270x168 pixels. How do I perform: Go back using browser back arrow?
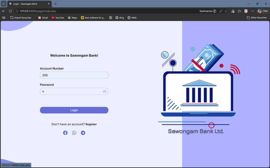click(3, 11)
